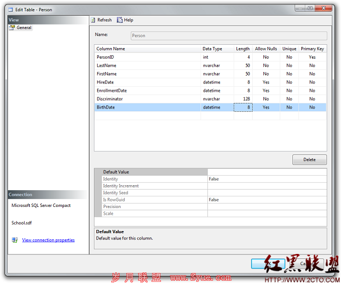Click the Unique column header
Viewport: 341px width, 283px height.
pyautogui.click(x=289, y=49)
